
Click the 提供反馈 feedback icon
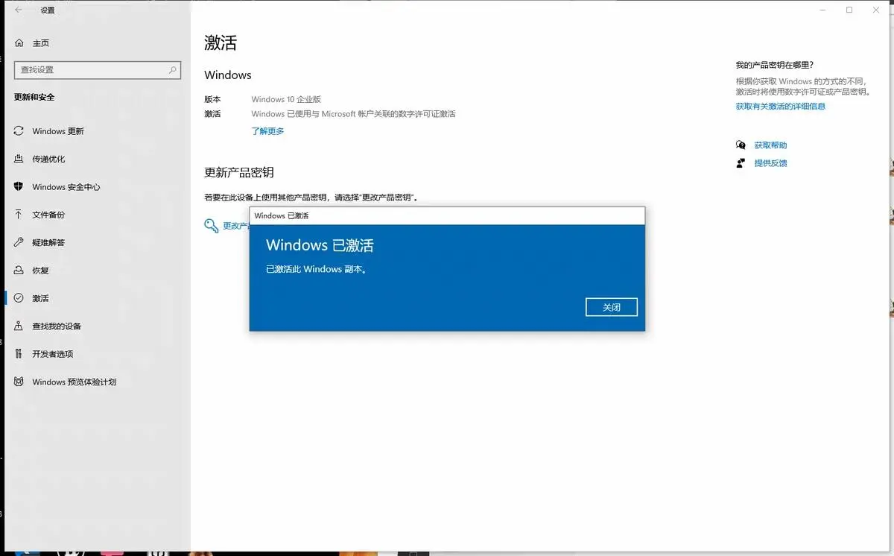pyautogui.click(x=740, y=162)
